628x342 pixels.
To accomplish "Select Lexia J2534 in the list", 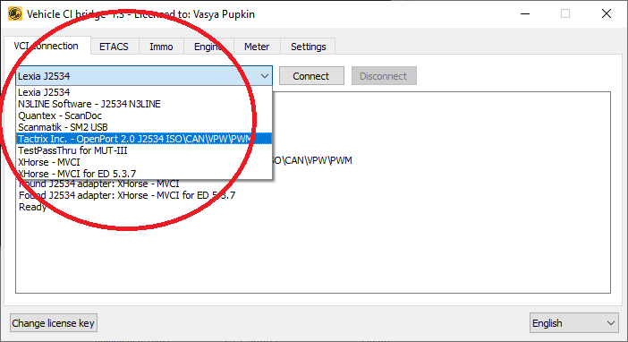I will point(144,92).
